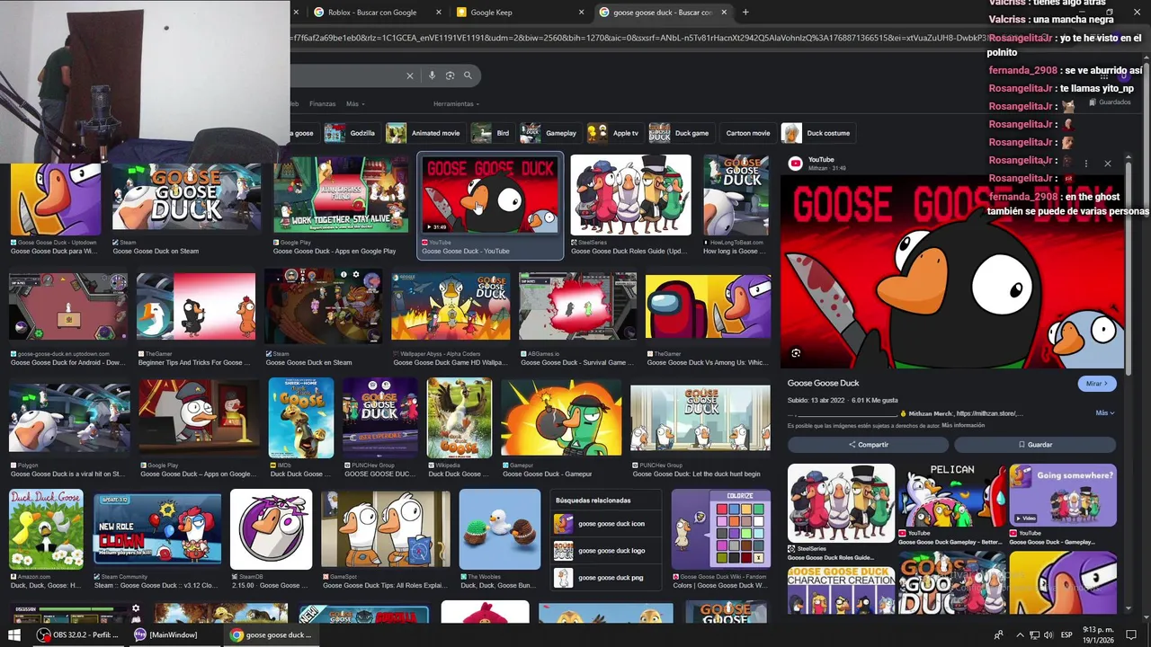Filter images by Apple tv chip
This screenshot has height=647, width=1151.
tap(614, 133)
